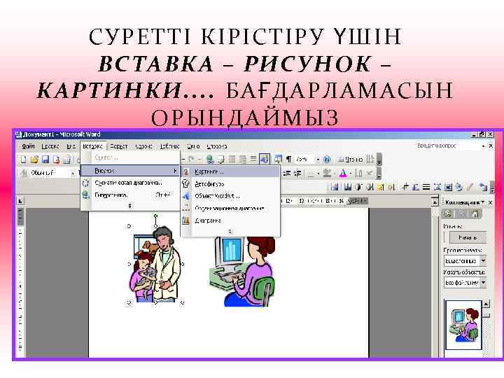
Task: Open the Файл menu
Action: click(x=28, y=146)
